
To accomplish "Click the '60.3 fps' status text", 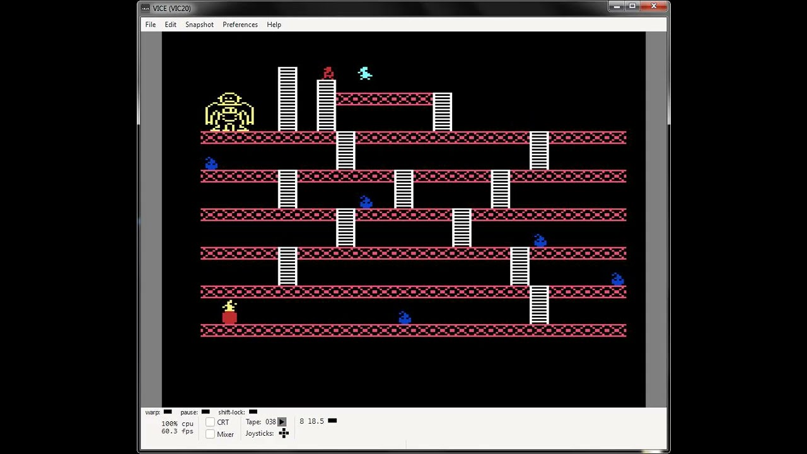I will [x=177, y=431].
